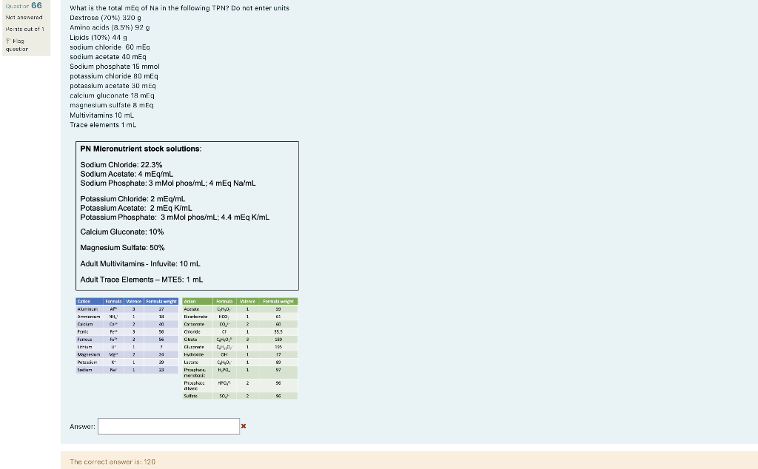758x469 pixels.
Task: Click the 'potassium chloride 80 mEq' line
Action: [x=114, y=76]
